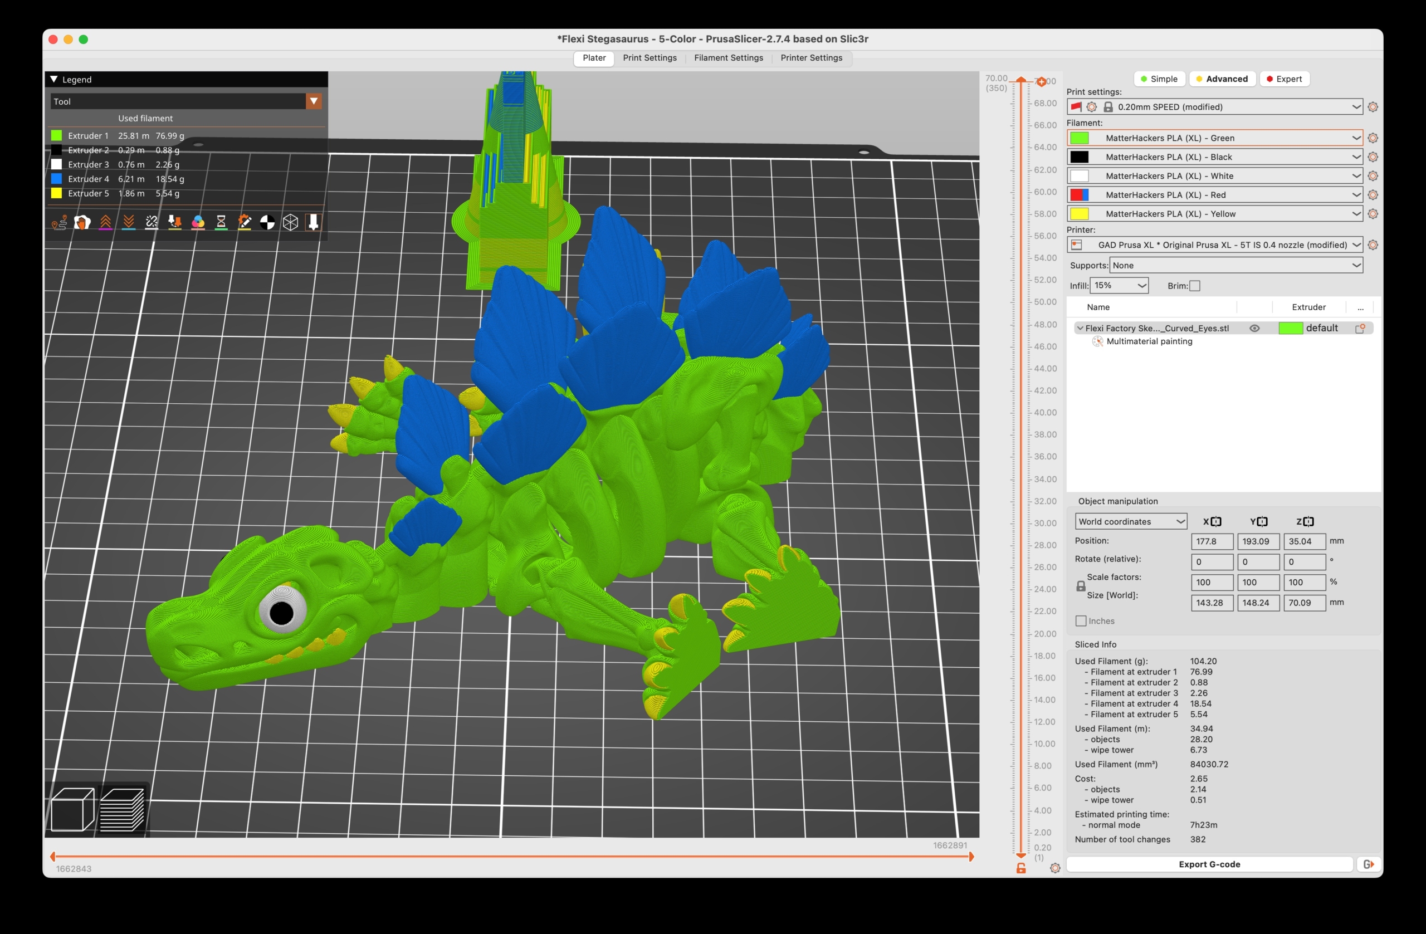Toggle color changes visibility (three circles icon)
1426x934 pixels.
(198, 223)
